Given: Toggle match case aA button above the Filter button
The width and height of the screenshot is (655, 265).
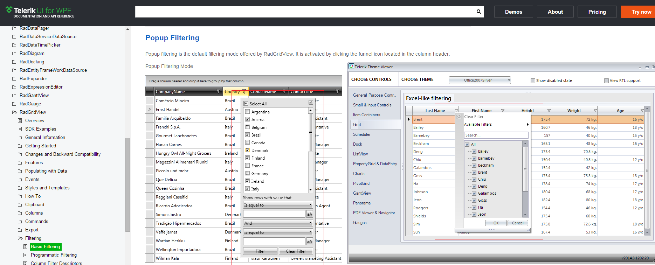Looking at the screenshot, I should (310, 241).
